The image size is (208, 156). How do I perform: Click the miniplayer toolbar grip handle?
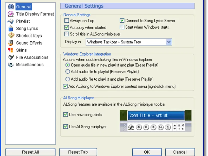coord(124,127)
